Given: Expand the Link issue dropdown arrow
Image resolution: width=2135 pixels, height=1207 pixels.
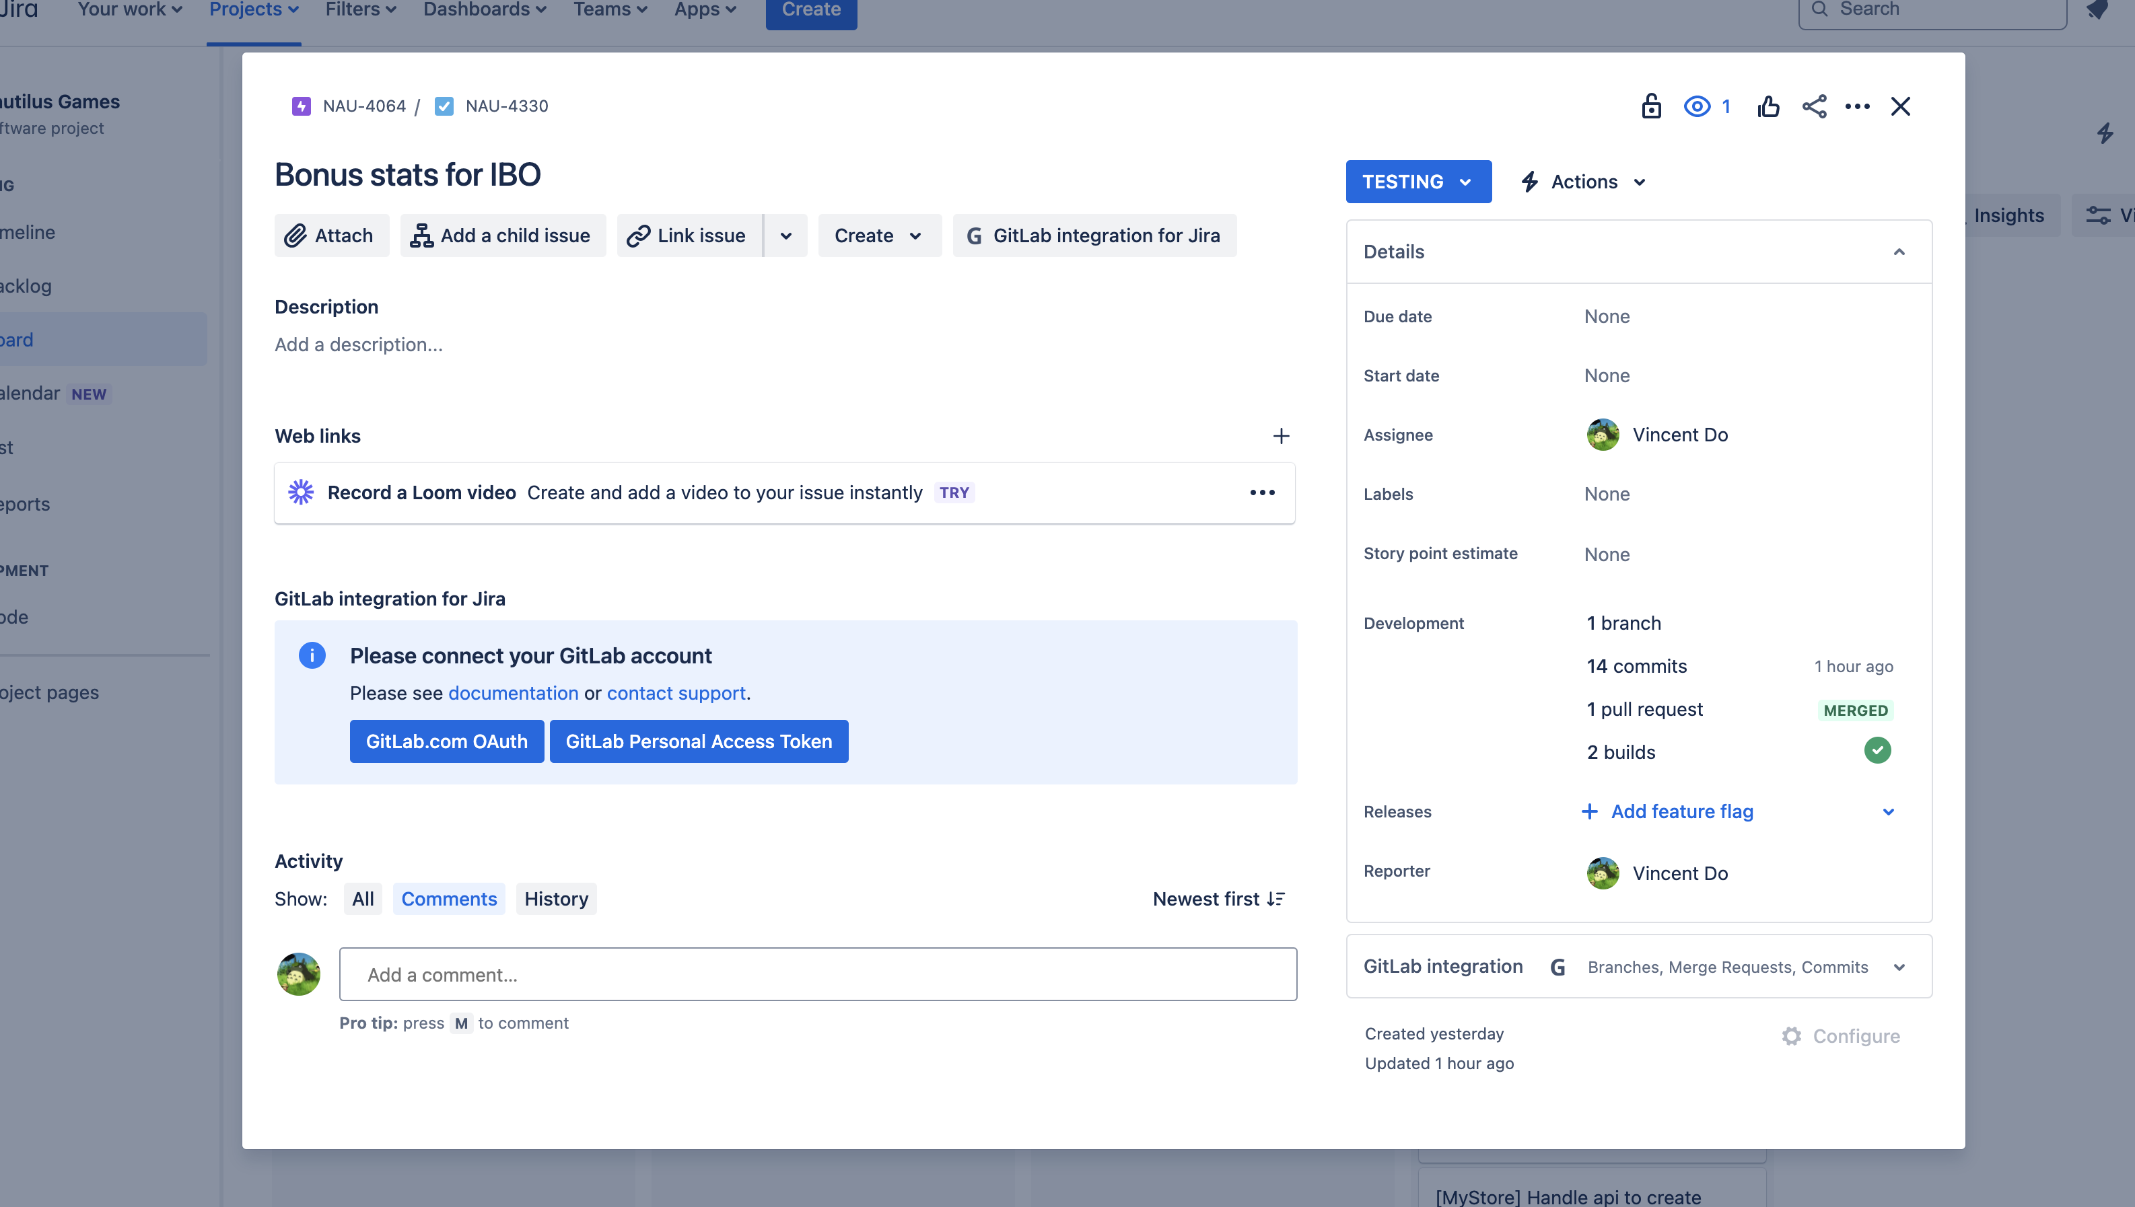Looking at the screenshot, I should click(x=785, y=235).
